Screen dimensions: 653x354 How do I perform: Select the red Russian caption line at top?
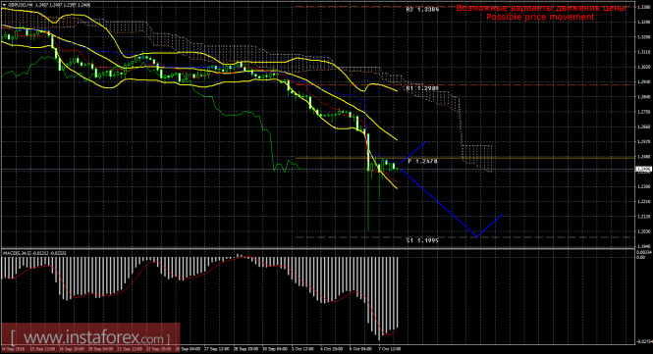[x=541, y=8]
